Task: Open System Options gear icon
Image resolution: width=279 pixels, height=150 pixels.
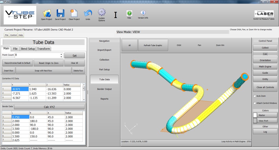Action: pos(102,13)
